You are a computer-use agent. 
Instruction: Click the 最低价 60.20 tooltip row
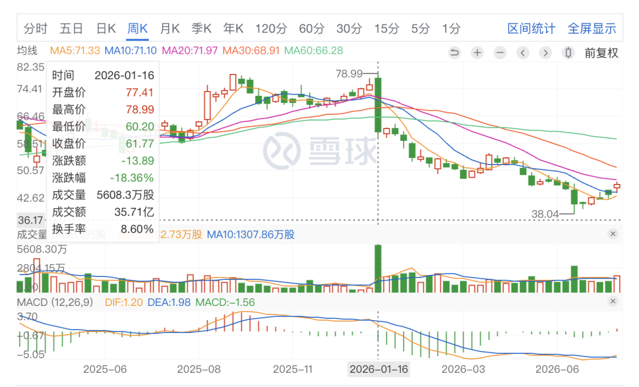click(103, 127)
